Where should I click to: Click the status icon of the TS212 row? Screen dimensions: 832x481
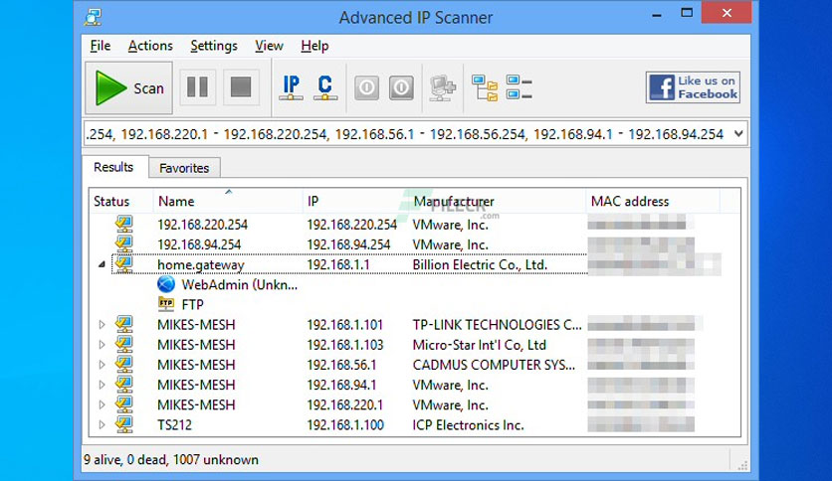click(x=124, y=424)
